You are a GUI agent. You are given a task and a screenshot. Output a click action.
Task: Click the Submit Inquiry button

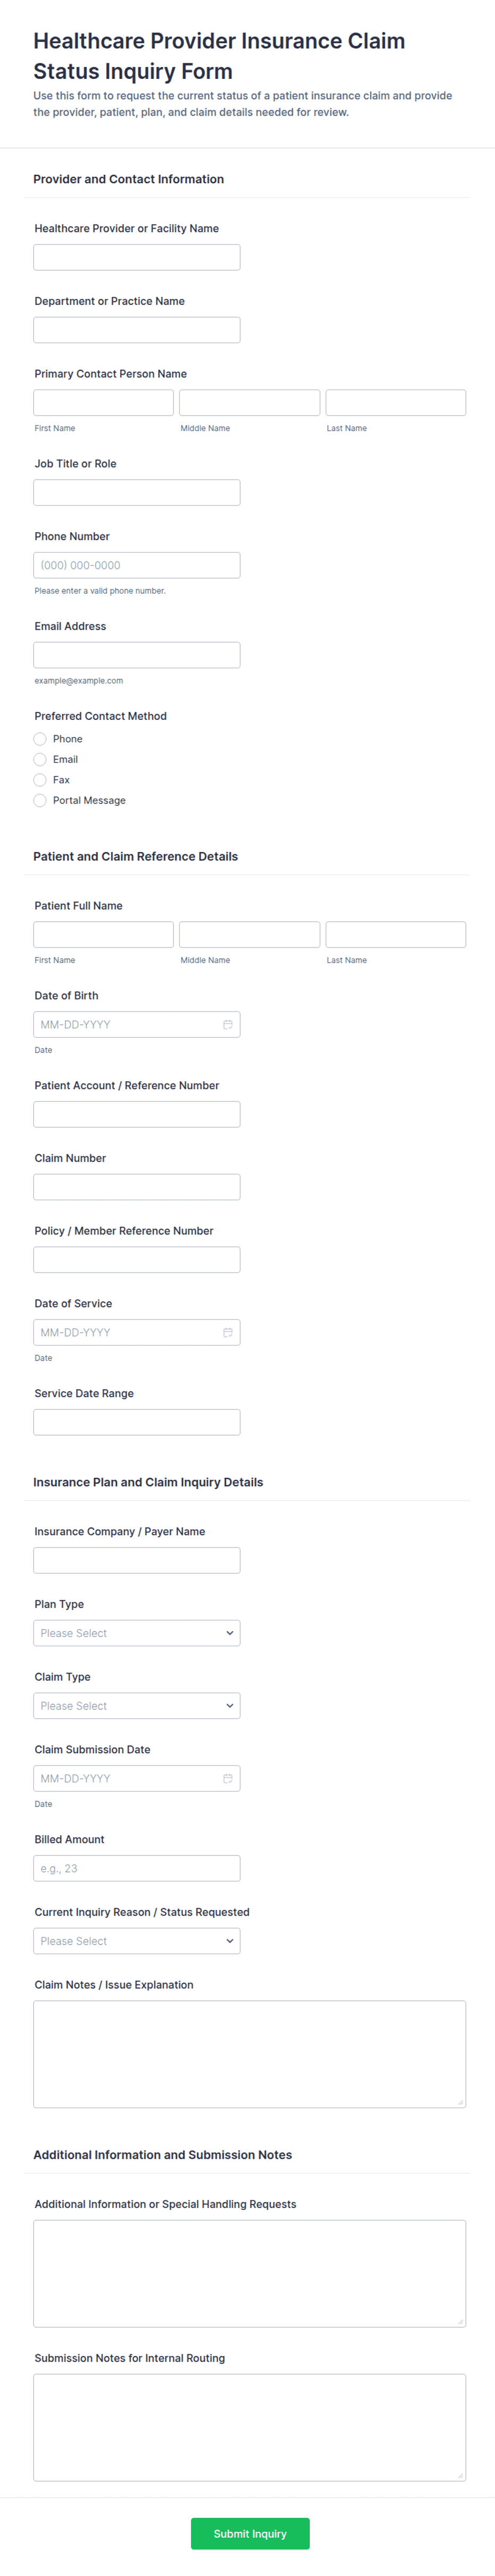pos(250,2533)
